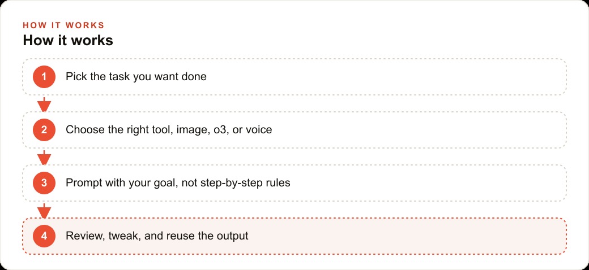Click the arrow leading into step 4
Image resolution: width=589 pixels, height=270 pixels.
(44, 211)
